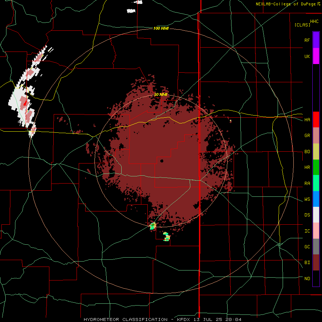Screen dimensions: 322x322
Task: Click the HHC product label
Action: [314, 21]
